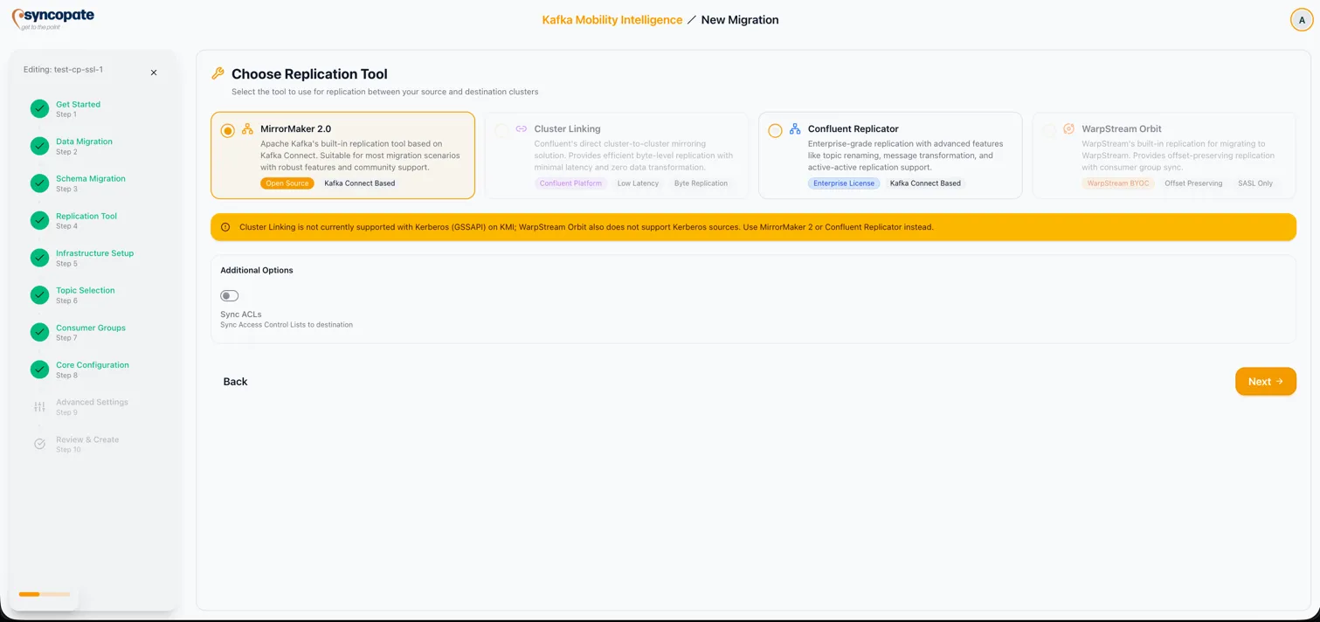Click the Confluent Platform tag

(x=570, y=183)
